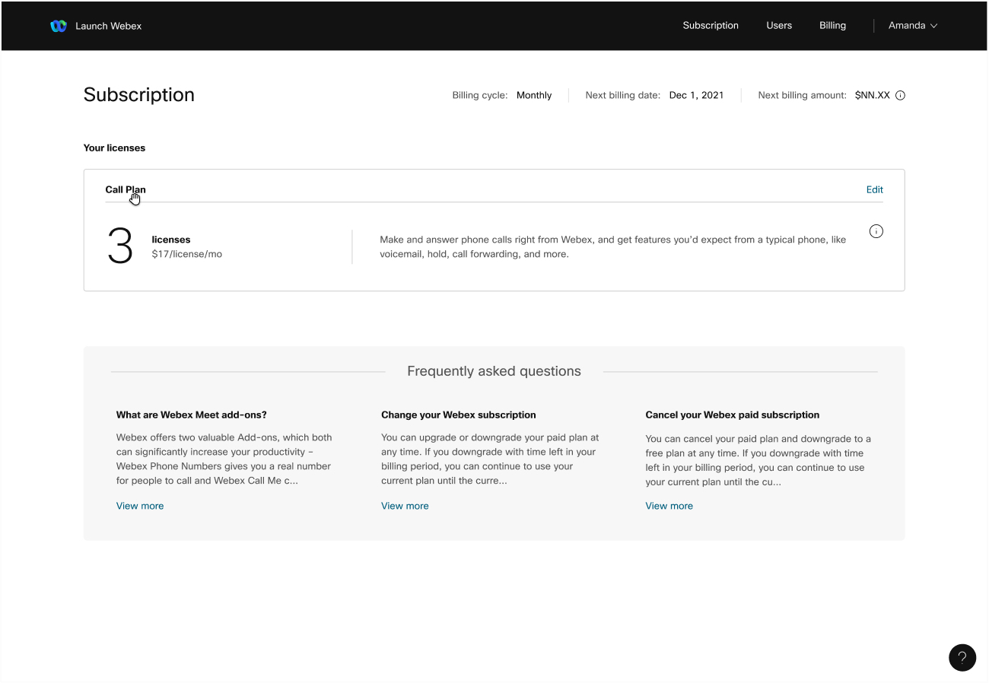Click the info icon in the Call Plan card
989x683 pixels.
pyautogui.click(x=876, y=231)
